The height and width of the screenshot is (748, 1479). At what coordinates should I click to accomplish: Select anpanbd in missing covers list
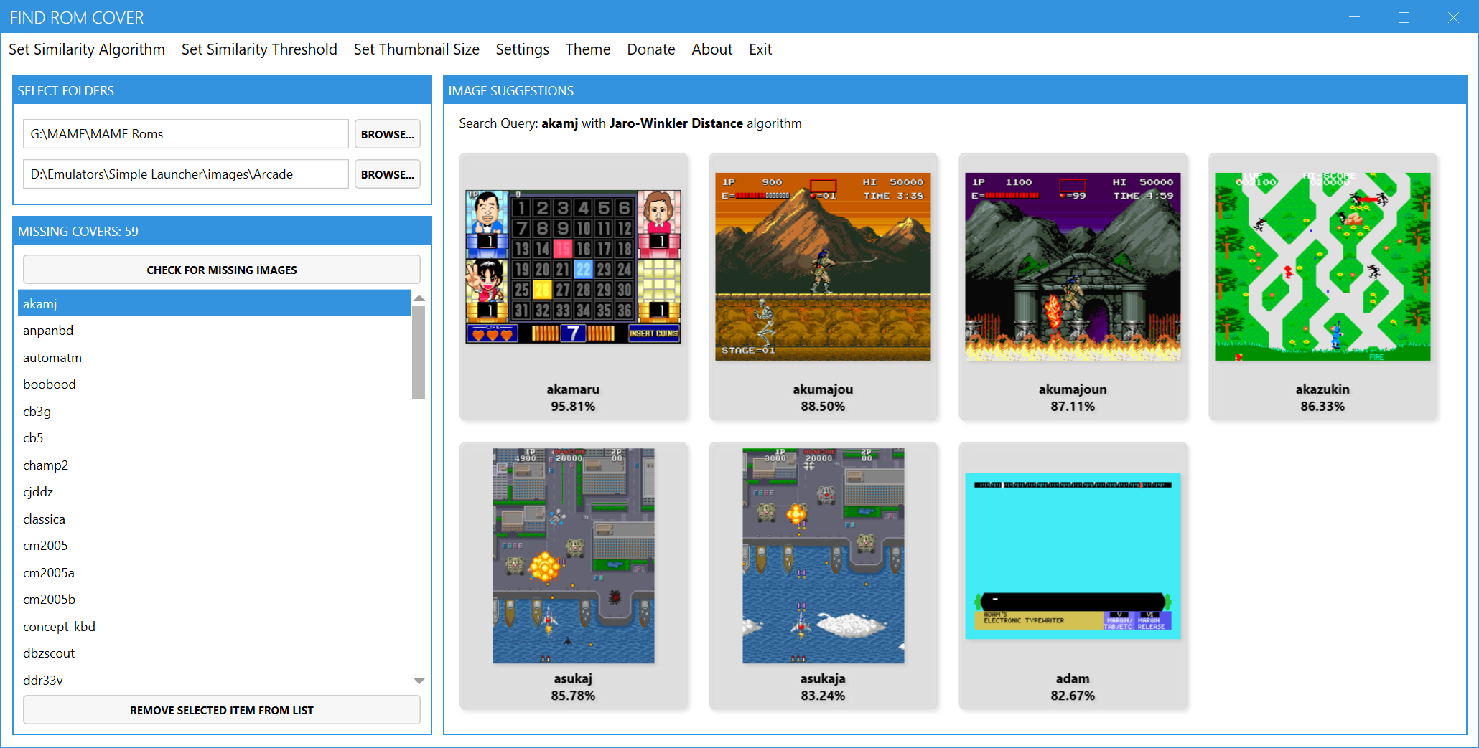(214, 331)
